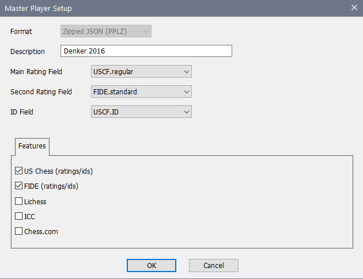The image size is (363, 279).
Task: Click the arrow on FIDE.standard dropdown
Action: (186, 92)
